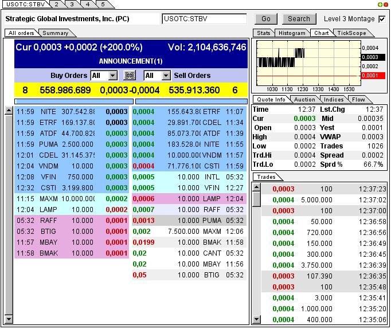391x329 pixels.
Task: Click the ANNOUNCEMENT(1) link
Action: pos(131,61)
